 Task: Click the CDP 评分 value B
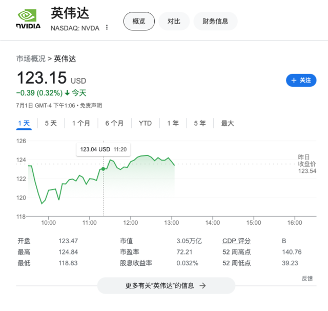point(284,241)
